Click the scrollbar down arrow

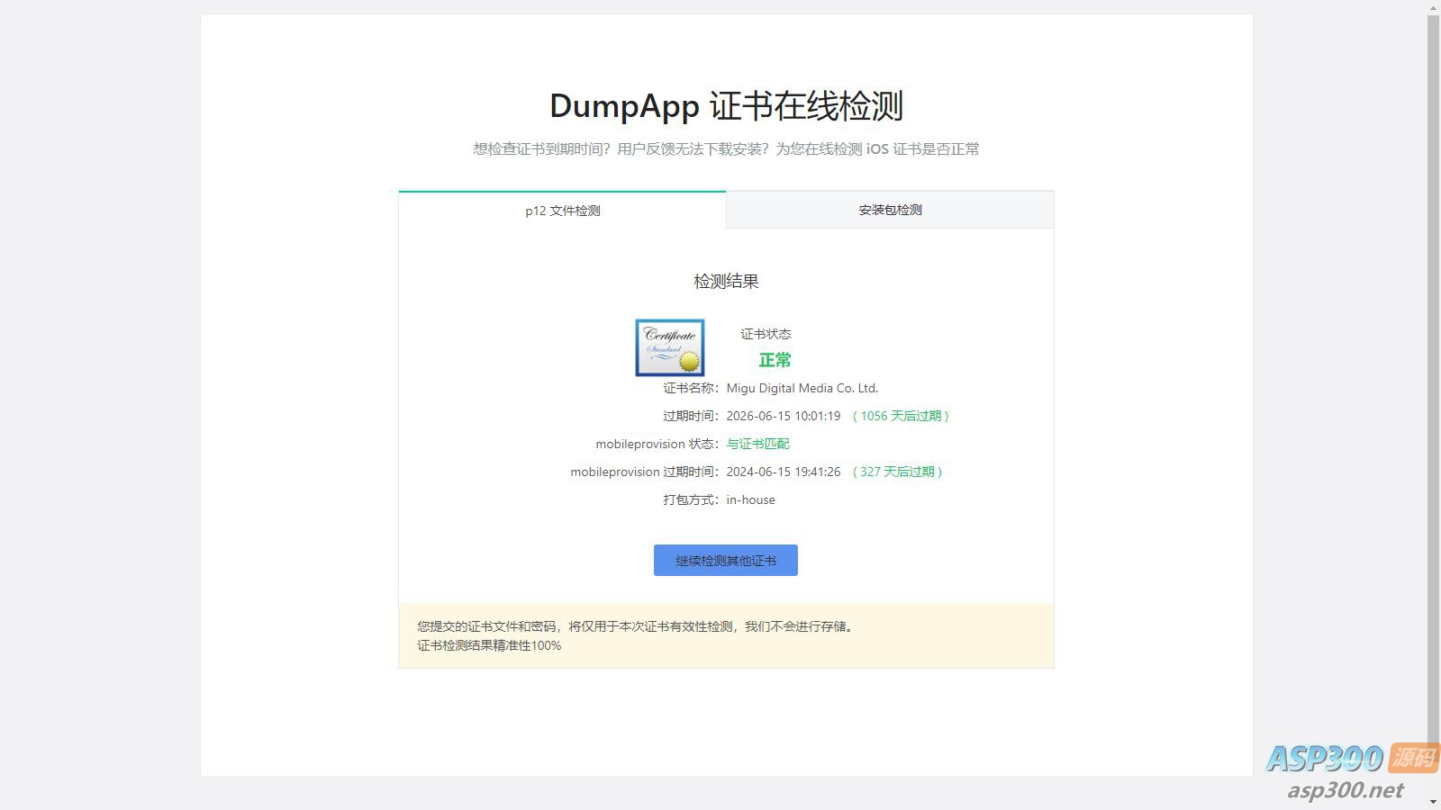[x=1434, y=802]
